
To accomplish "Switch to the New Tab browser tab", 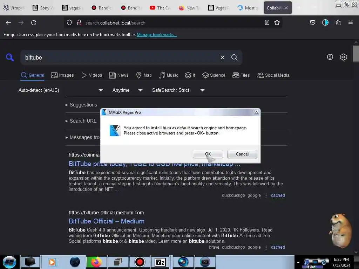I will tap(190, 8).
